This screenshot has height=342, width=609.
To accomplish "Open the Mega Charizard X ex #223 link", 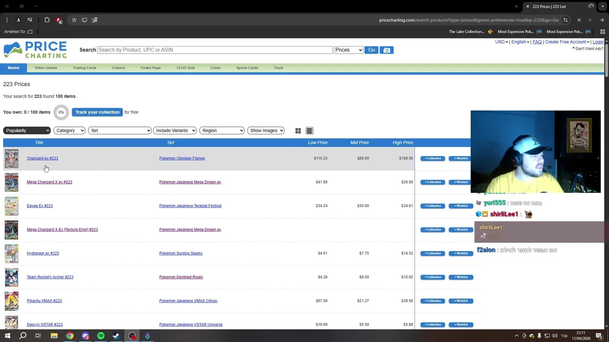I will tap(49, 182).
